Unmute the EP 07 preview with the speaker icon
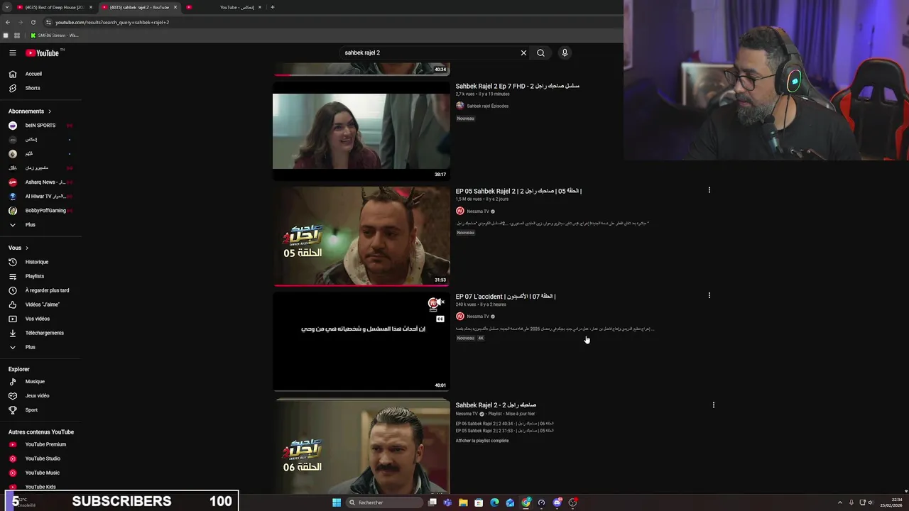Viewport: 909px width, 511px height. [440, 302]
